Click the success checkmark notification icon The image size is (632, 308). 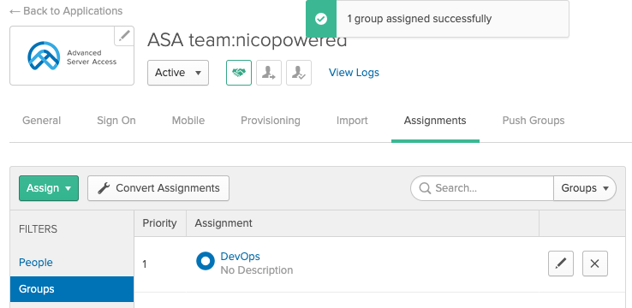click(x=321, y=19)
